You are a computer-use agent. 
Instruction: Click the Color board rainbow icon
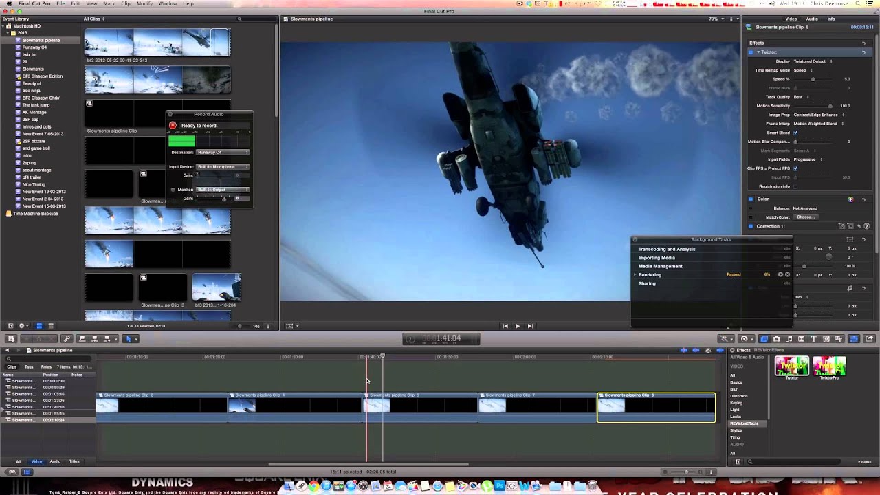[x=850, y=199]
